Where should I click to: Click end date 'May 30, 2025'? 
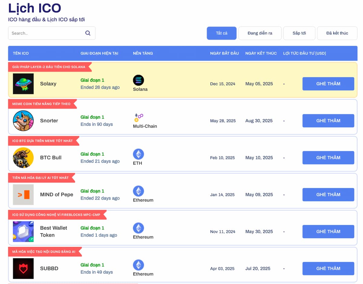click(259, 232)
